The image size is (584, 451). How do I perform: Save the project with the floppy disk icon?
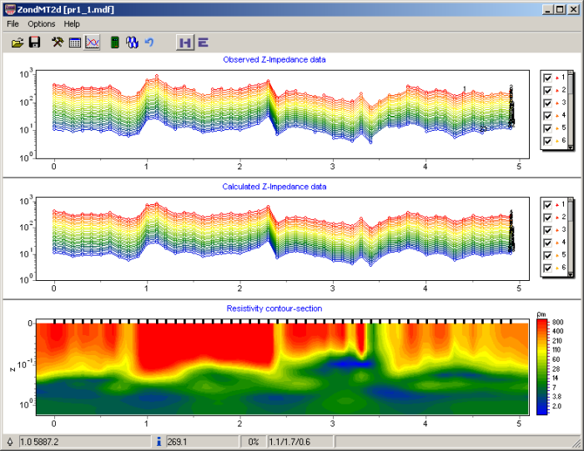35,43
